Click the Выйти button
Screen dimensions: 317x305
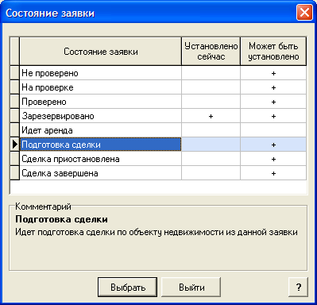click(x=191, y=287)
